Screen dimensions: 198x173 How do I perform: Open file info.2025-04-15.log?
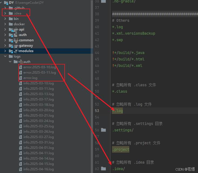[x=39, y=164]
